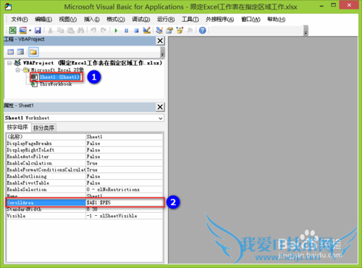This screenshot has height=268, width=362.
Task: Click the Toolbox wrench icon
Action: [x=190, y=30]
